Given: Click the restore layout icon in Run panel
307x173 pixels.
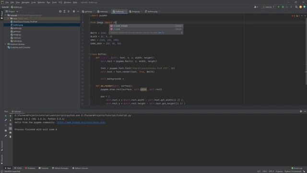Looking at the screenshot, I should click(6, 130).
